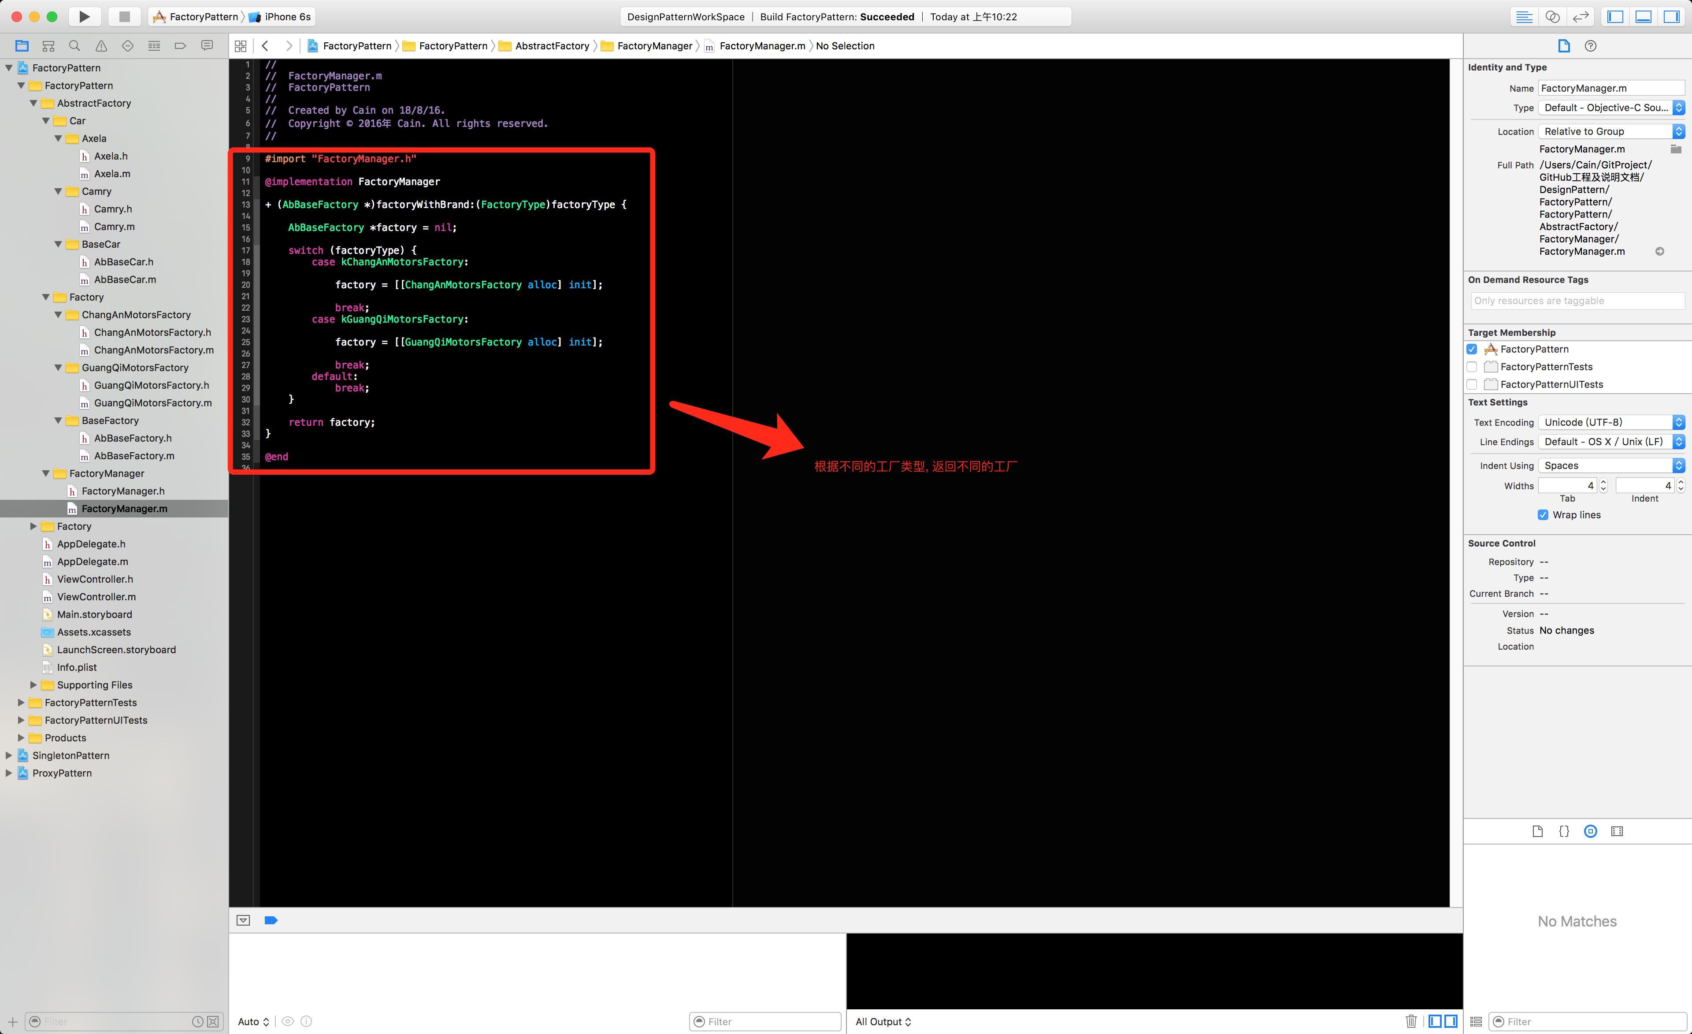Open ViewController.m in the navigator

point(96,596)
